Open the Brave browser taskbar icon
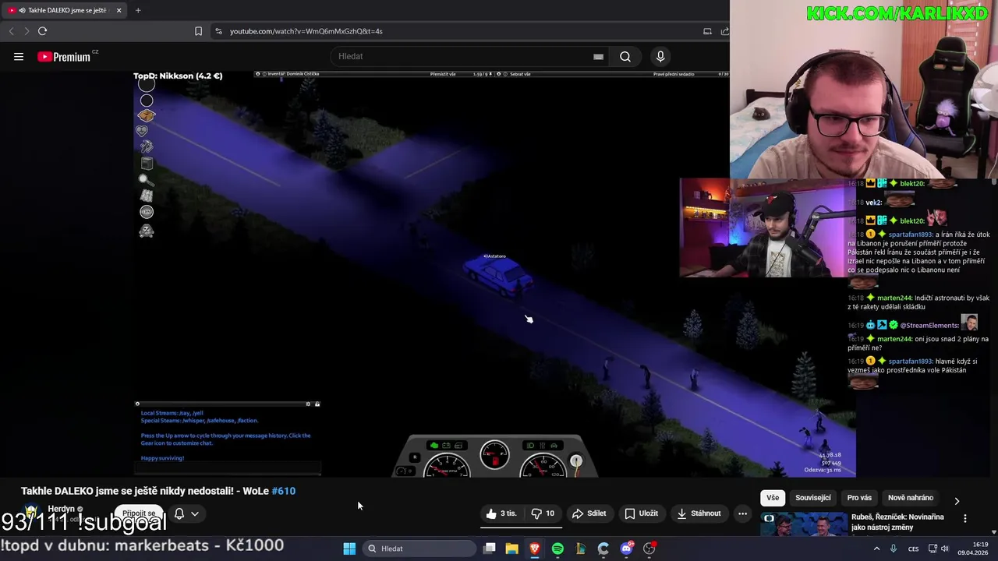This screenshot has height=561, width=998. tap(534, 549)
